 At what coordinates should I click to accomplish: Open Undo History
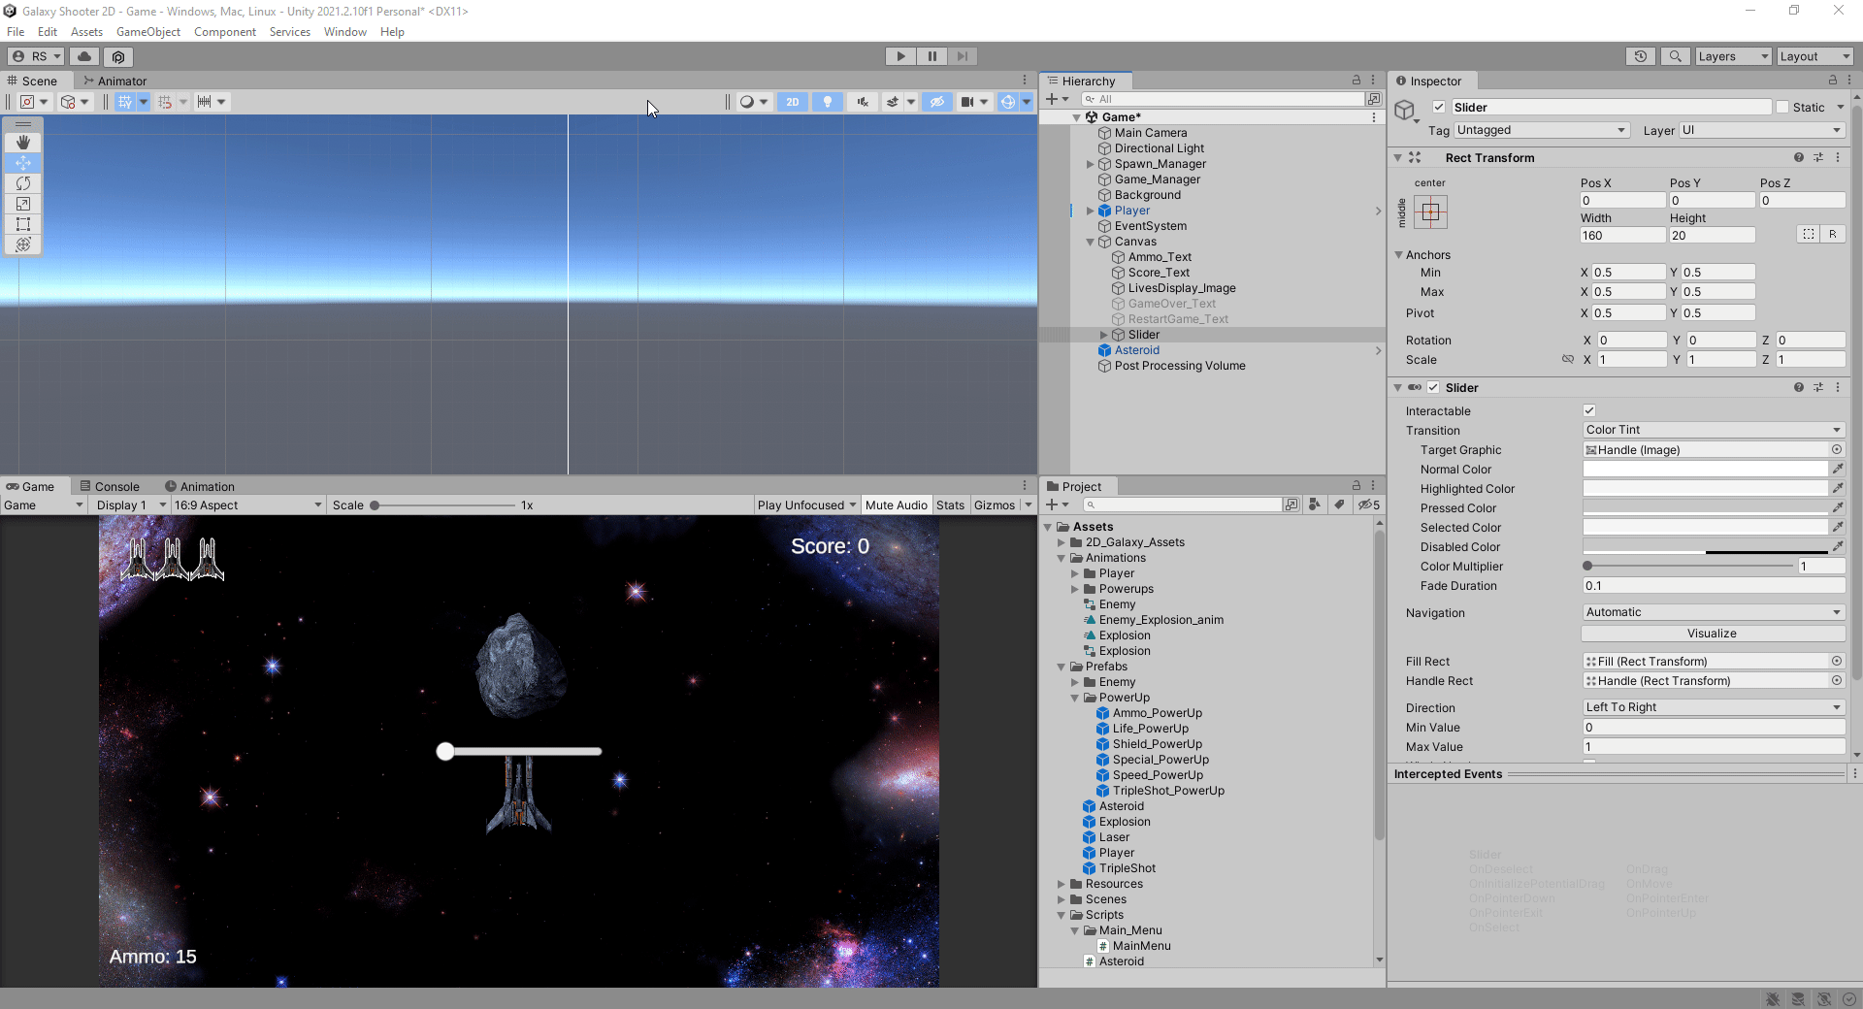(1641, 56)
